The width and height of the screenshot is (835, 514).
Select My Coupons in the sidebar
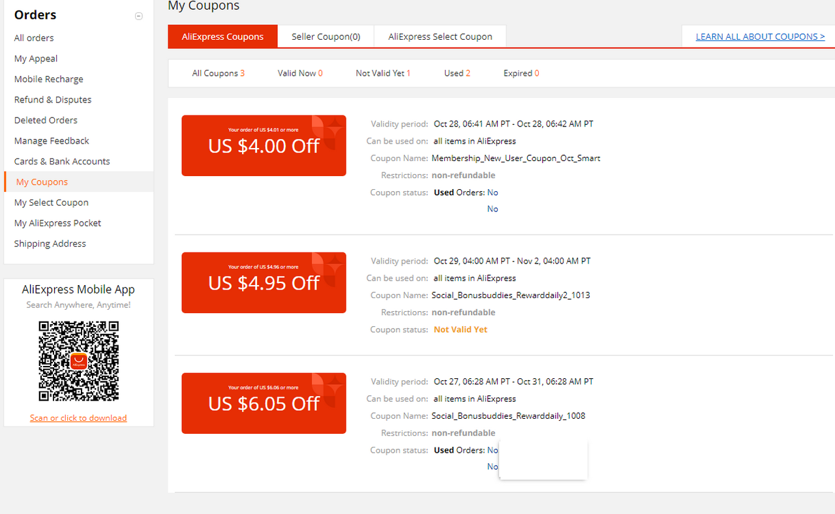pyautogui.click(x=42, y=182)
